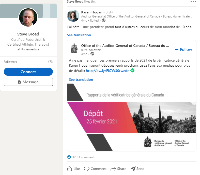
Task: Open Steve Broad's name in profile card
Action: (x=28, y=34)
